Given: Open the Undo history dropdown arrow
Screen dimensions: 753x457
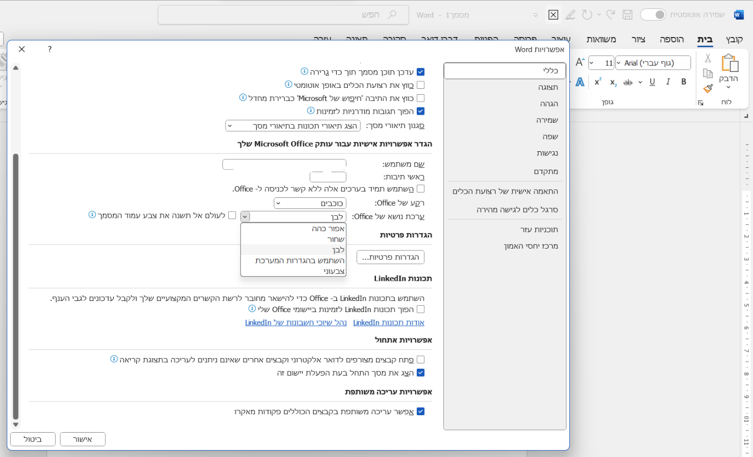Looking at the screenshot, I should [x=599, y=15].
